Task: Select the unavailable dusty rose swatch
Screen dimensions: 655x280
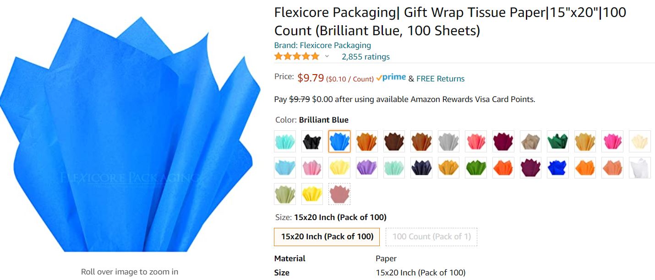Action: [x=339, y=194]
